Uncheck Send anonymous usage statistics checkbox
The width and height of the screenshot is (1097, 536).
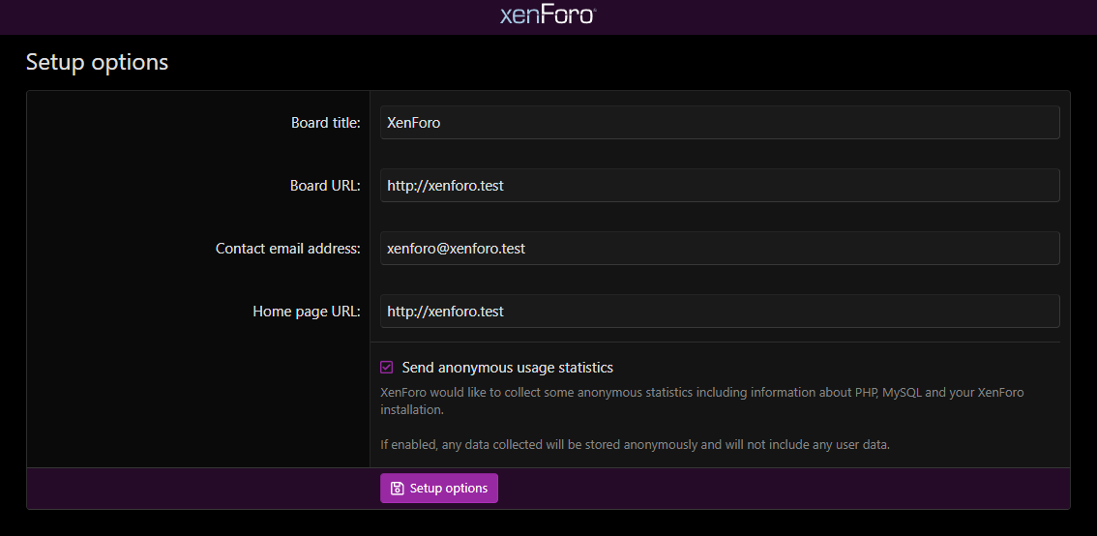[x=386, y=368]
